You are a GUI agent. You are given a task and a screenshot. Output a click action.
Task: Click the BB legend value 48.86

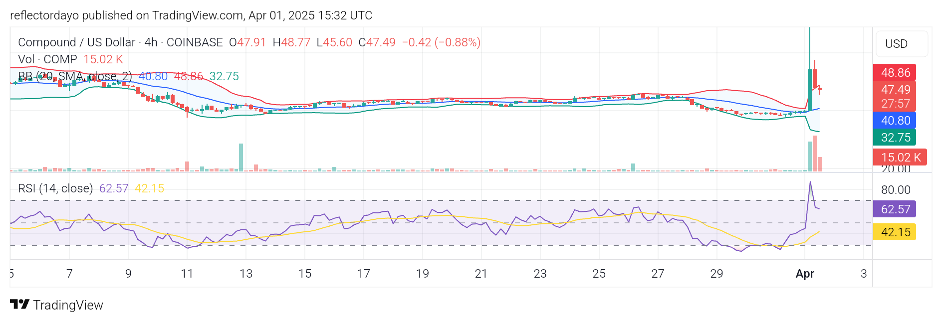[x=189, y=76]
